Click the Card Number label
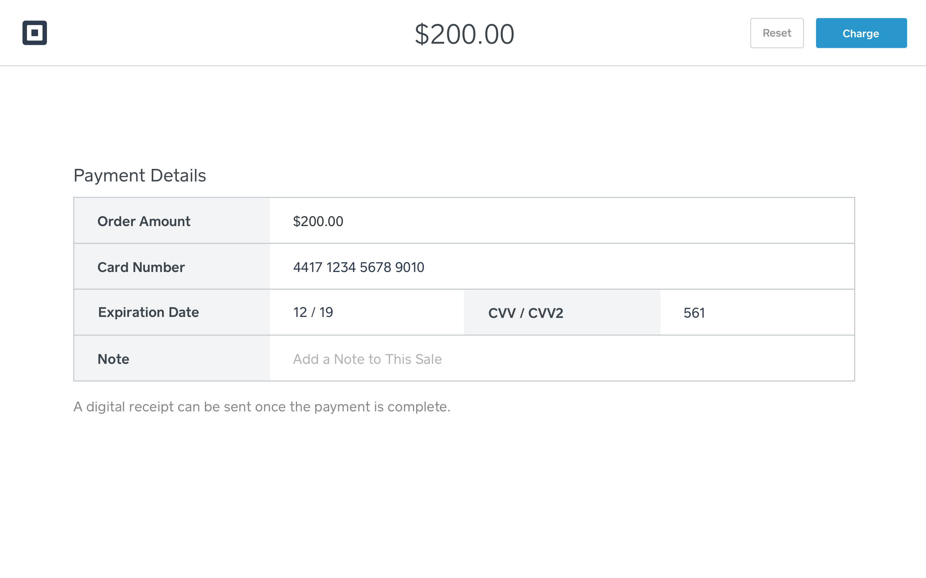The height and width of the screenshot is (578, 926). click(141, 267)
